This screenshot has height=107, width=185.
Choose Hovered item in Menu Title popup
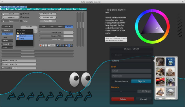click(x=25, y=36)
